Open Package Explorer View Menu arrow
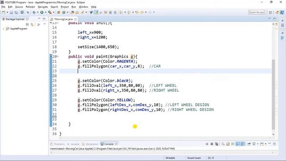This screenshot has width=286, height=161. tap(45, 24)
